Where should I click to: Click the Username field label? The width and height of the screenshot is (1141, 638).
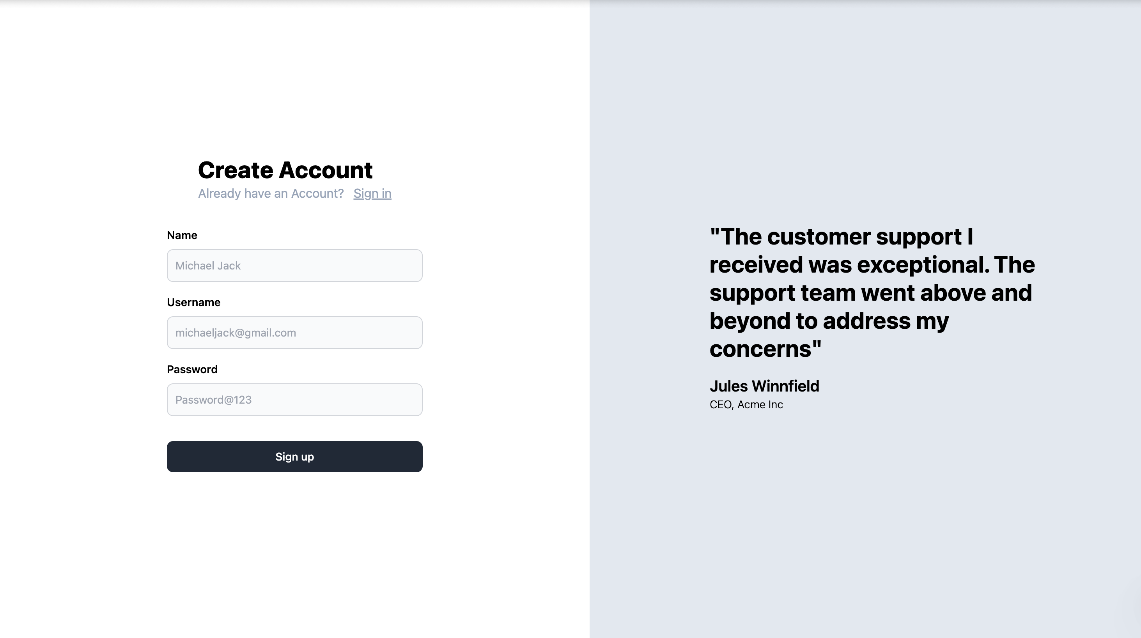[193, 302]
